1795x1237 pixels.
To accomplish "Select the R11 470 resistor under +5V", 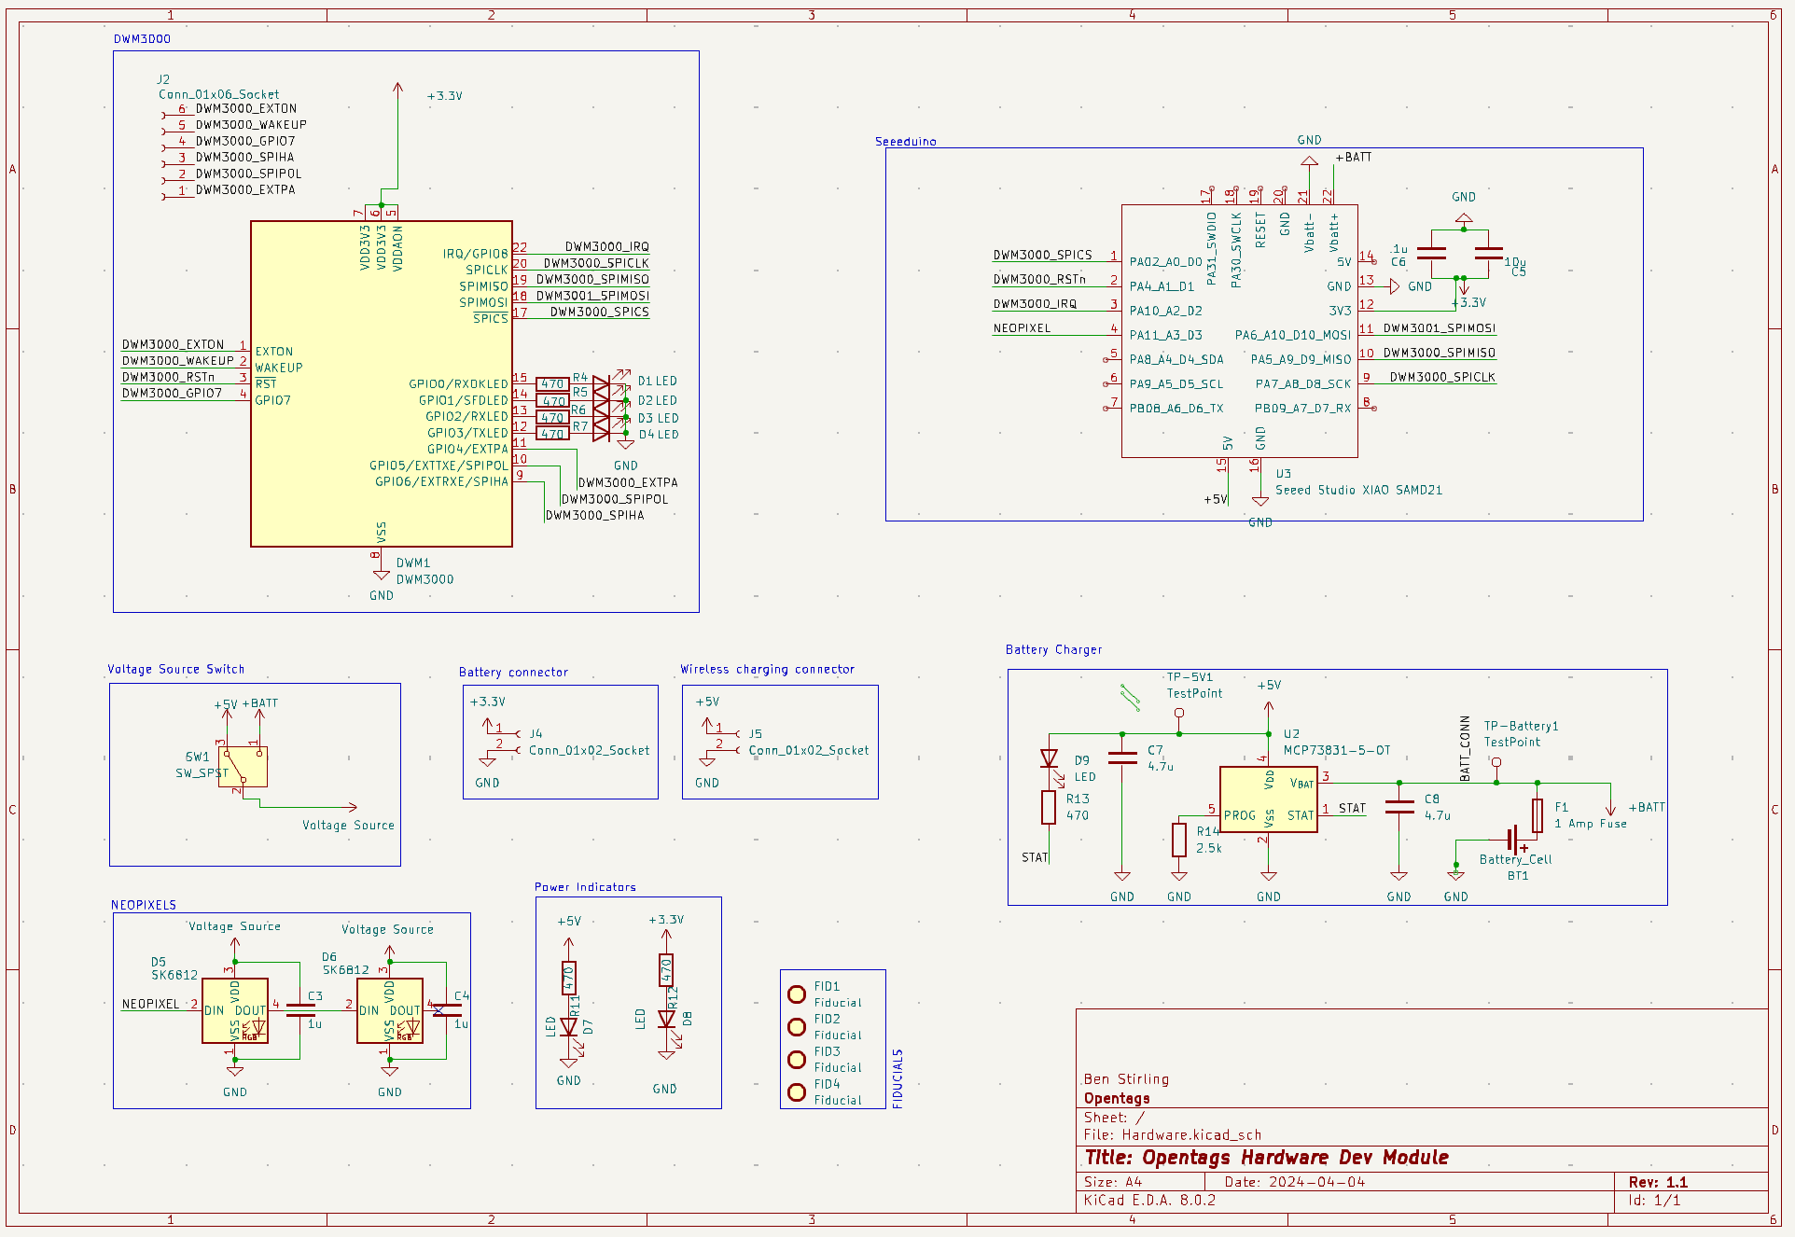I will click(569, 978).
